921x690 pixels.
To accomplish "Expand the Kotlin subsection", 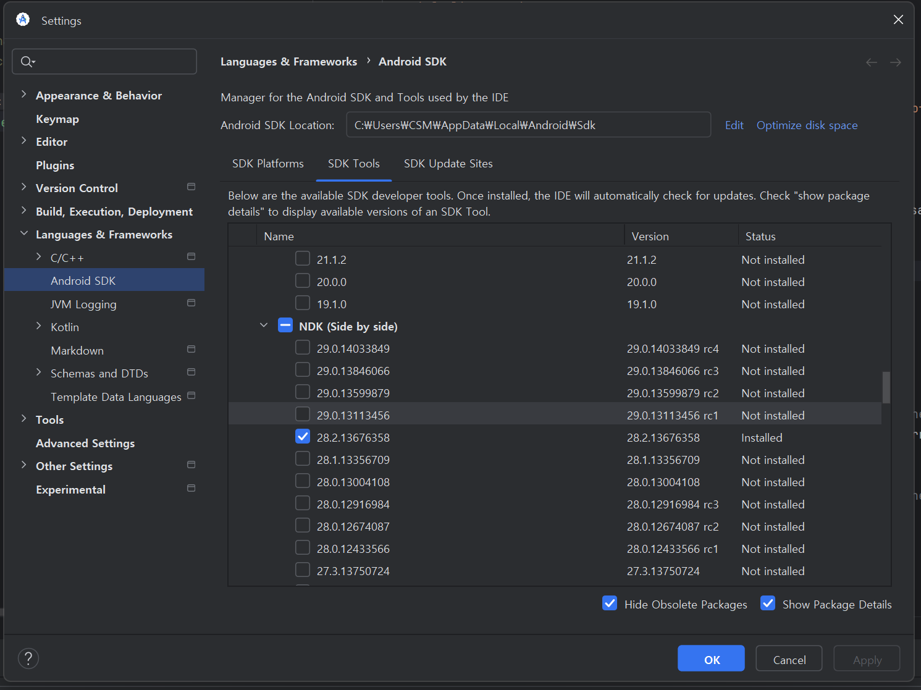I will click(38, 326).
